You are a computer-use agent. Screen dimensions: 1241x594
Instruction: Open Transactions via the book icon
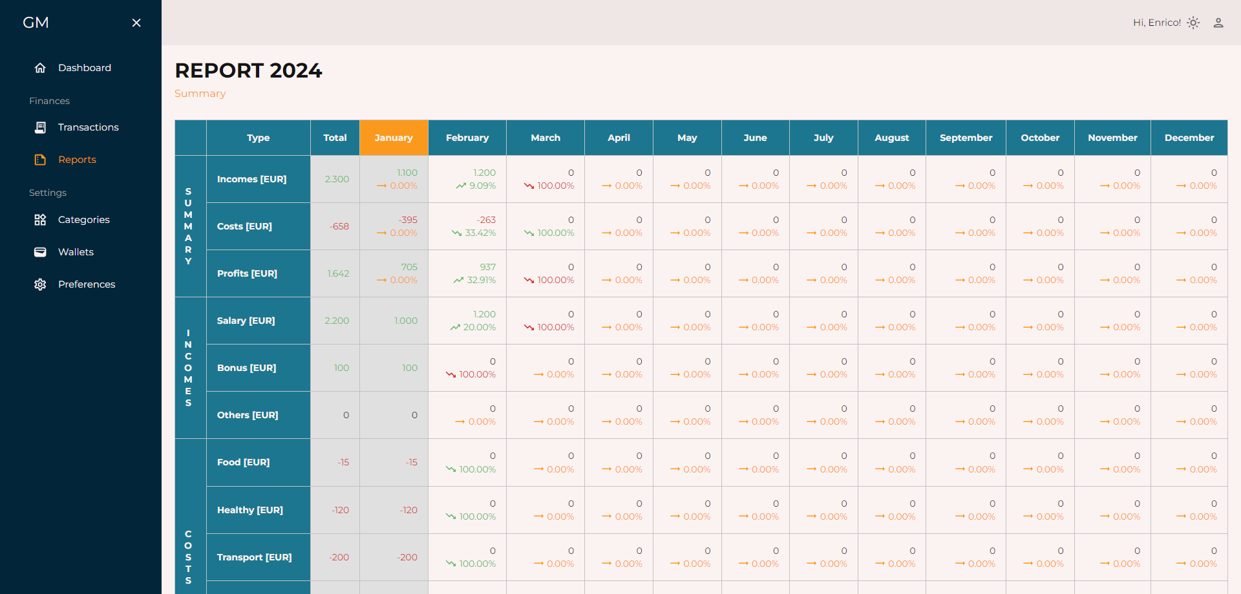point(40,127)
